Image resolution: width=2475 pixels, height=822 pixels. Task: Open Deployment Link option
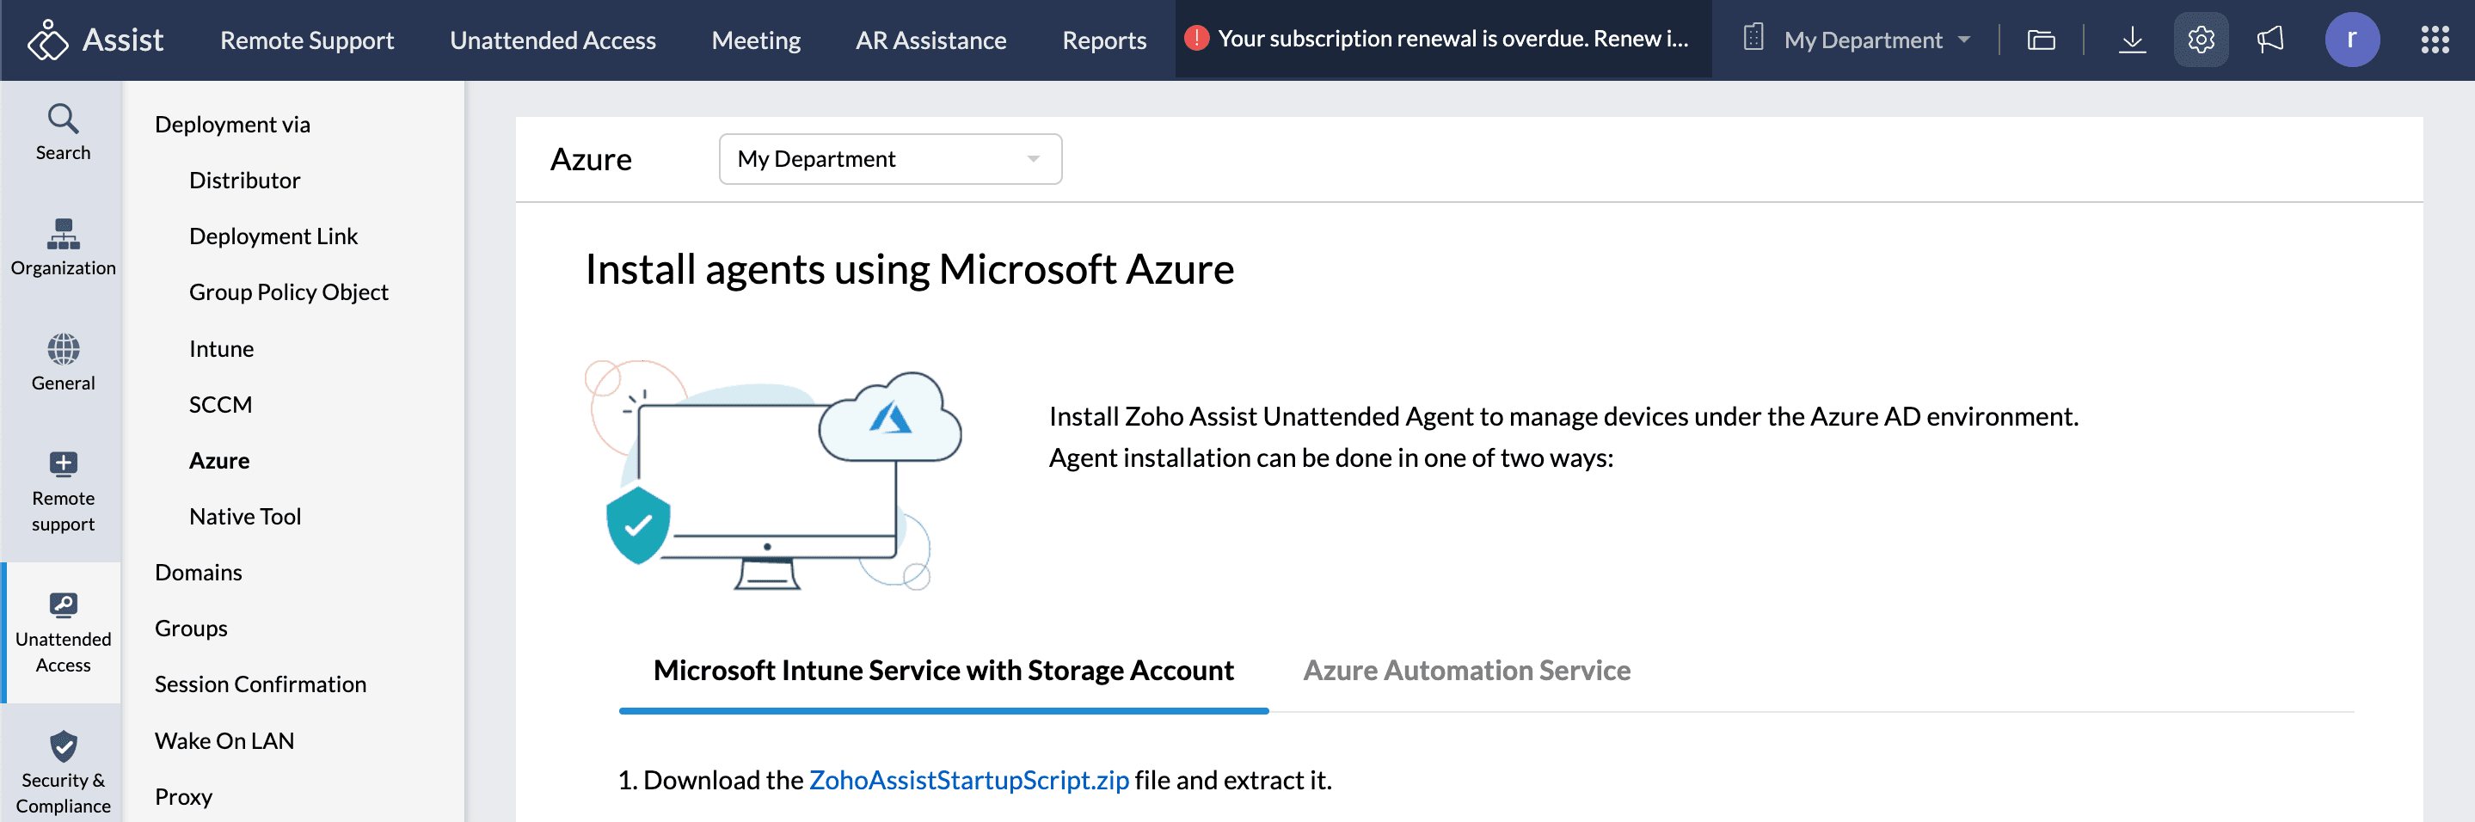pos(273,236)
